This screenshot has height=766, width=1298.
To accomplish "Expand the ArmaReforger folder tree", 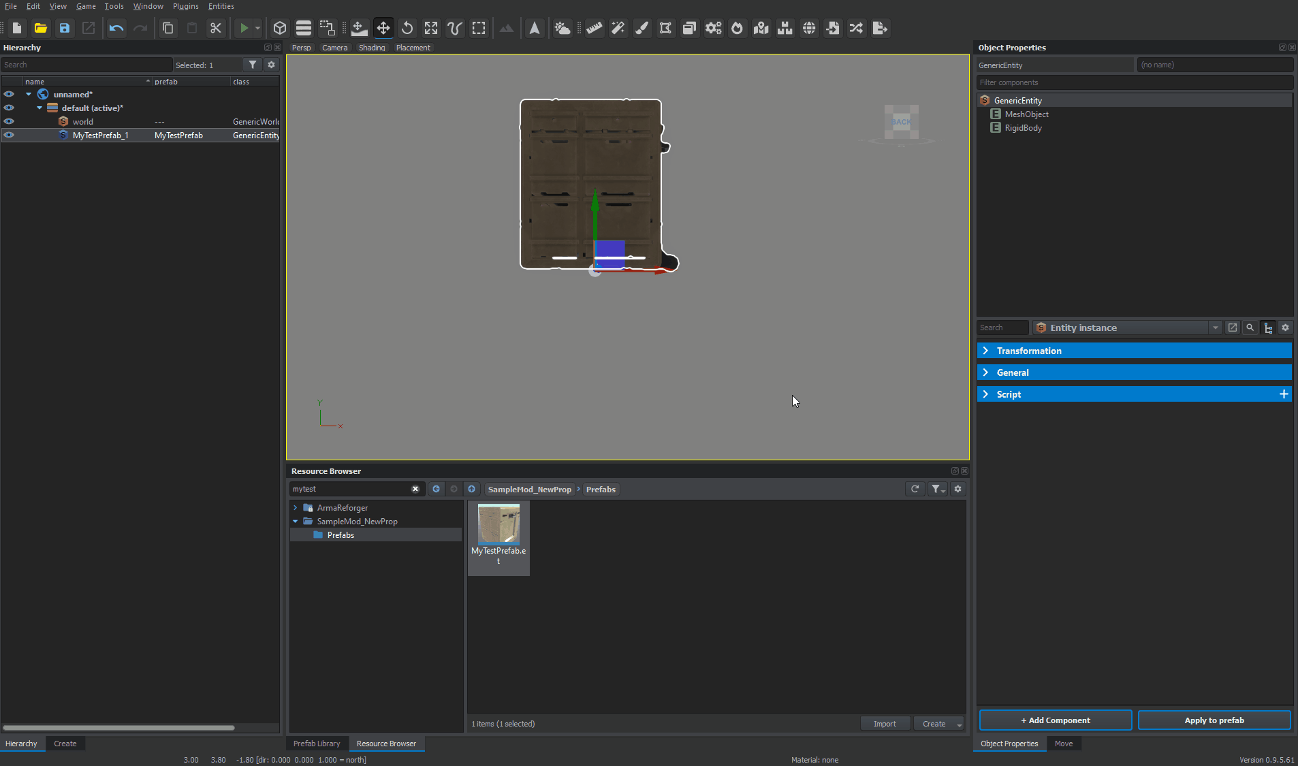I will coord(296,508).
